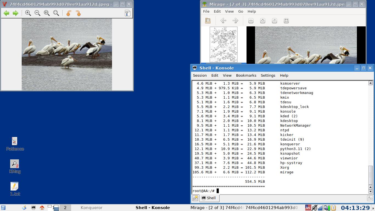Click power manager battery tray icon

(327, 207)
